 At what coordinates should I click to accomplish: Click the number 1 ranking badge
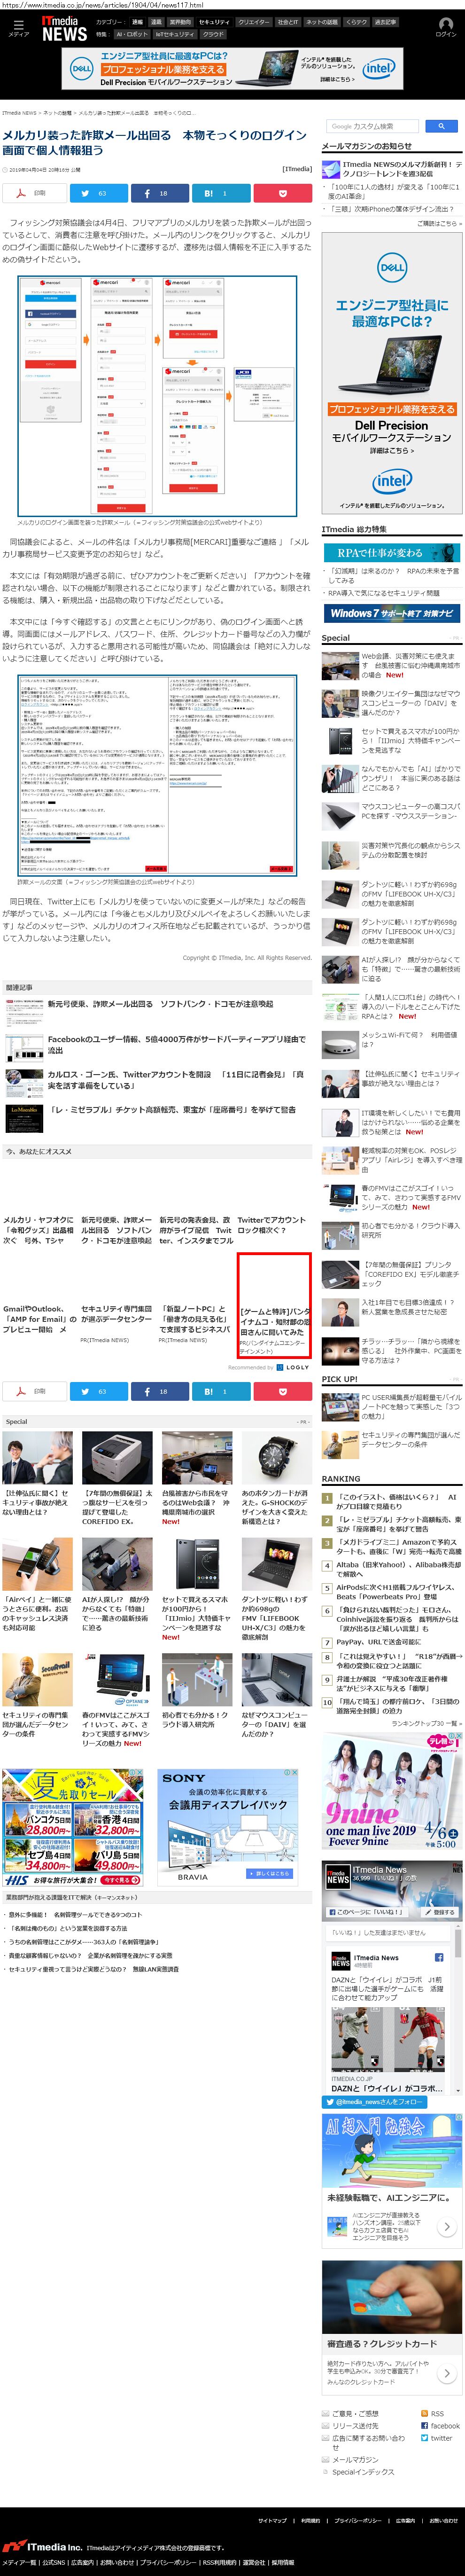point(327,1497)
